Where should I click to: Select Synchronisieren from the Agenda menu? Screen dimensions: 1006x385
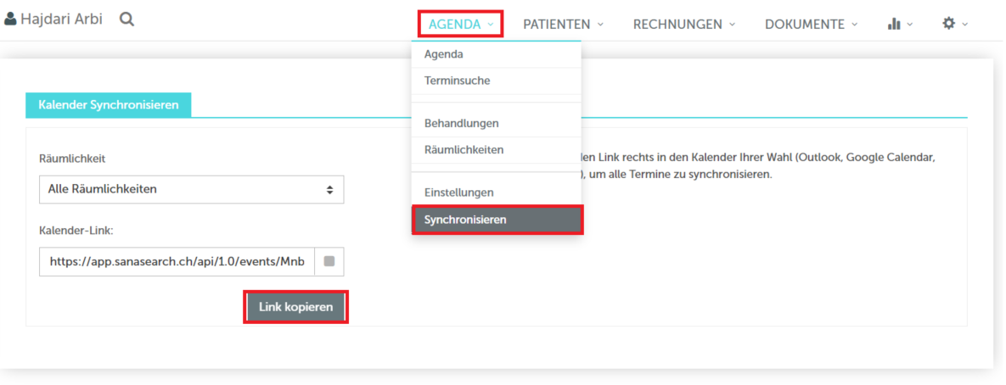(x=497, y=220)
